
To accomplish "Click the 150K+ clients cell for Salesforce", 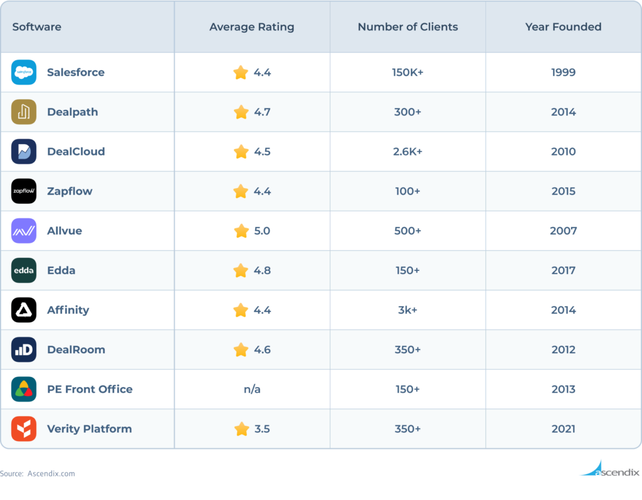I will (408, 73).
